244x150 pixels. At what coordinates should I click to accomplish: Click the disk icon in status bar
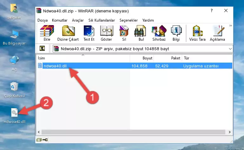tap(39, 140)
